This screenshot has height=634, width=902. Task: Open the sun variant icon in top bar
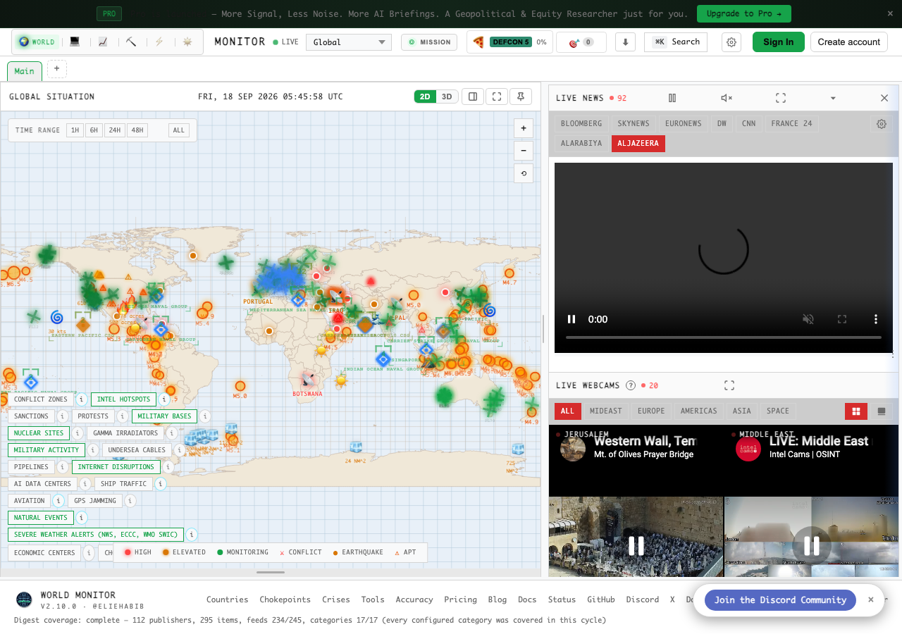(x=187, y=42)
